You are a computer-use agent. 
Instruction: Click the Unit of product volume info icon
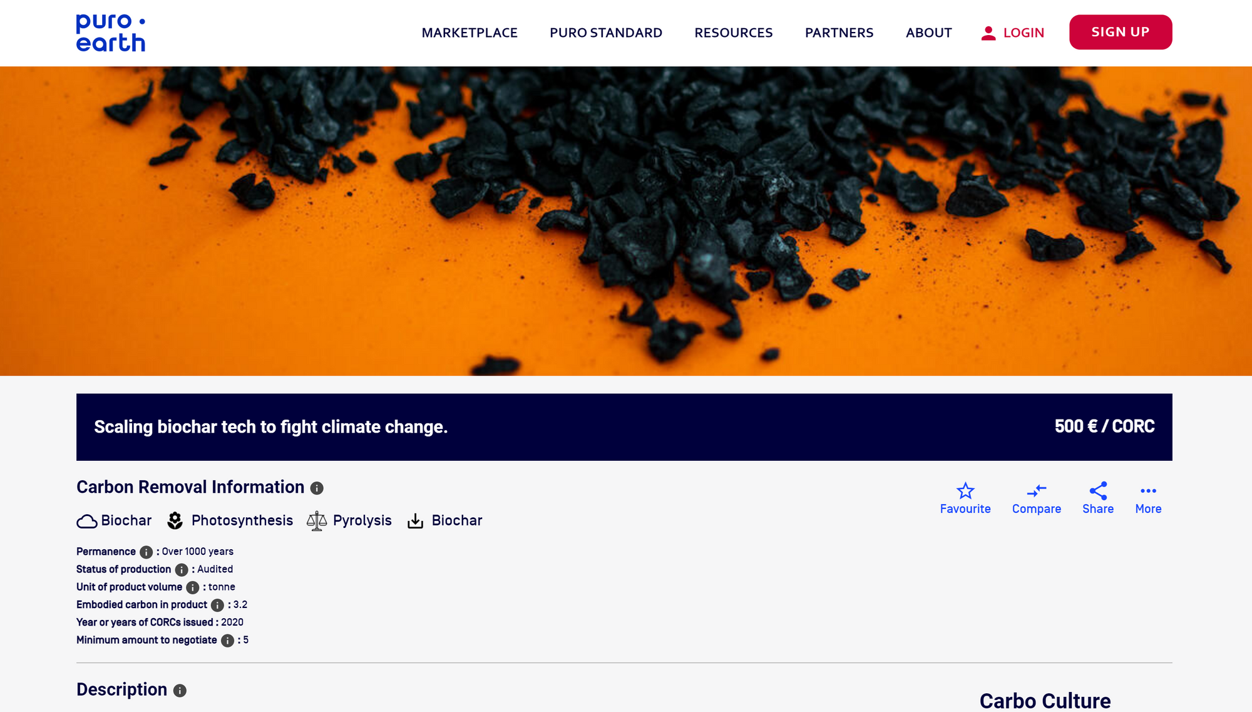click(x=193, y=587)
